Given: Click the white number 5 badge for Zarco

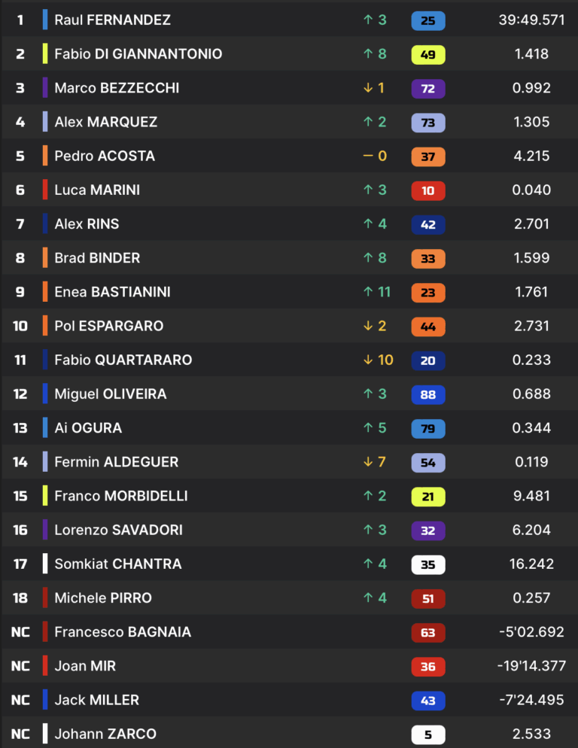Looking at the screenshot, I should (427, 734).
